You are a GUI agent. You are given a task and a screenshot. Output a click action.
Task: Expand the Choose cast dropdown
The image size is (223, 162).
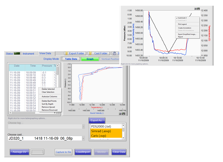point(83,138)
